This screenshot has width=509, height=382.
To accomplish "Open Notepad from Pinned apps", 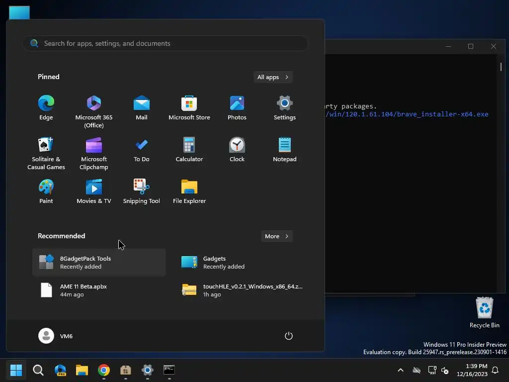I will click(x=285, y=150).
